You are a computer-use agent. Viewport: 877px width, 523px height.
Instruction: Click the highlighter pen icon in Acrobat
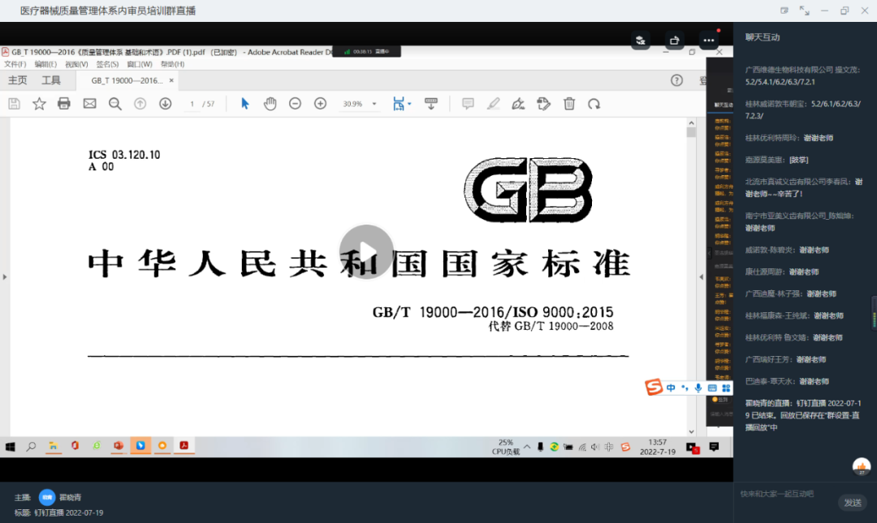coord(493,104)
